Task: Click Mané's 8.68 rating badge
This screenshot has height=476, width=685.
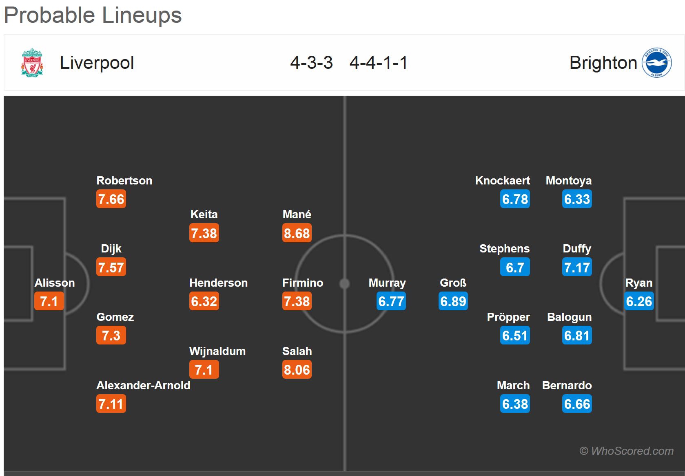Action: coord(297,233)
